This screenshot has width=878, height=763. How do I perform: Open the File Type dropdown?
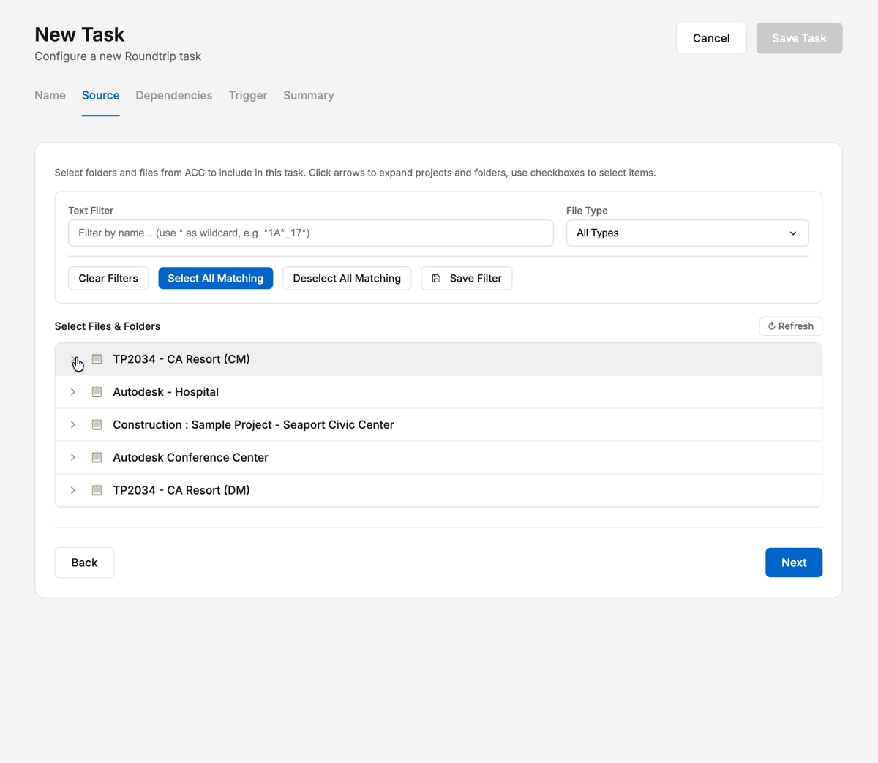click(x=687, y=233)
